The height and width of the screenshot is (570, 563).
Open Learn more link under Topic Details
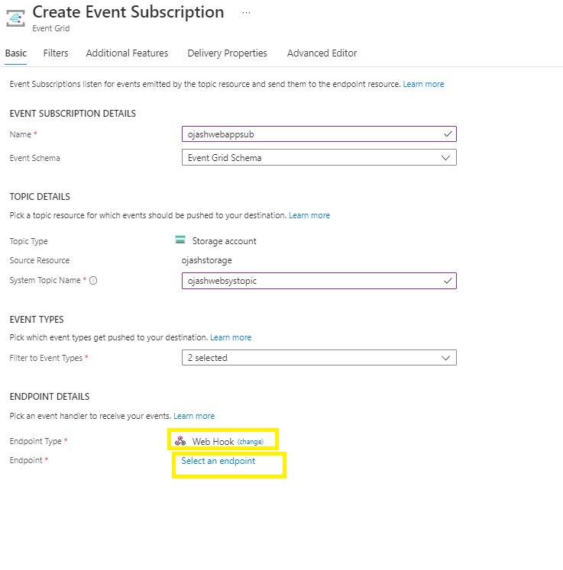[x=309, y=215]
